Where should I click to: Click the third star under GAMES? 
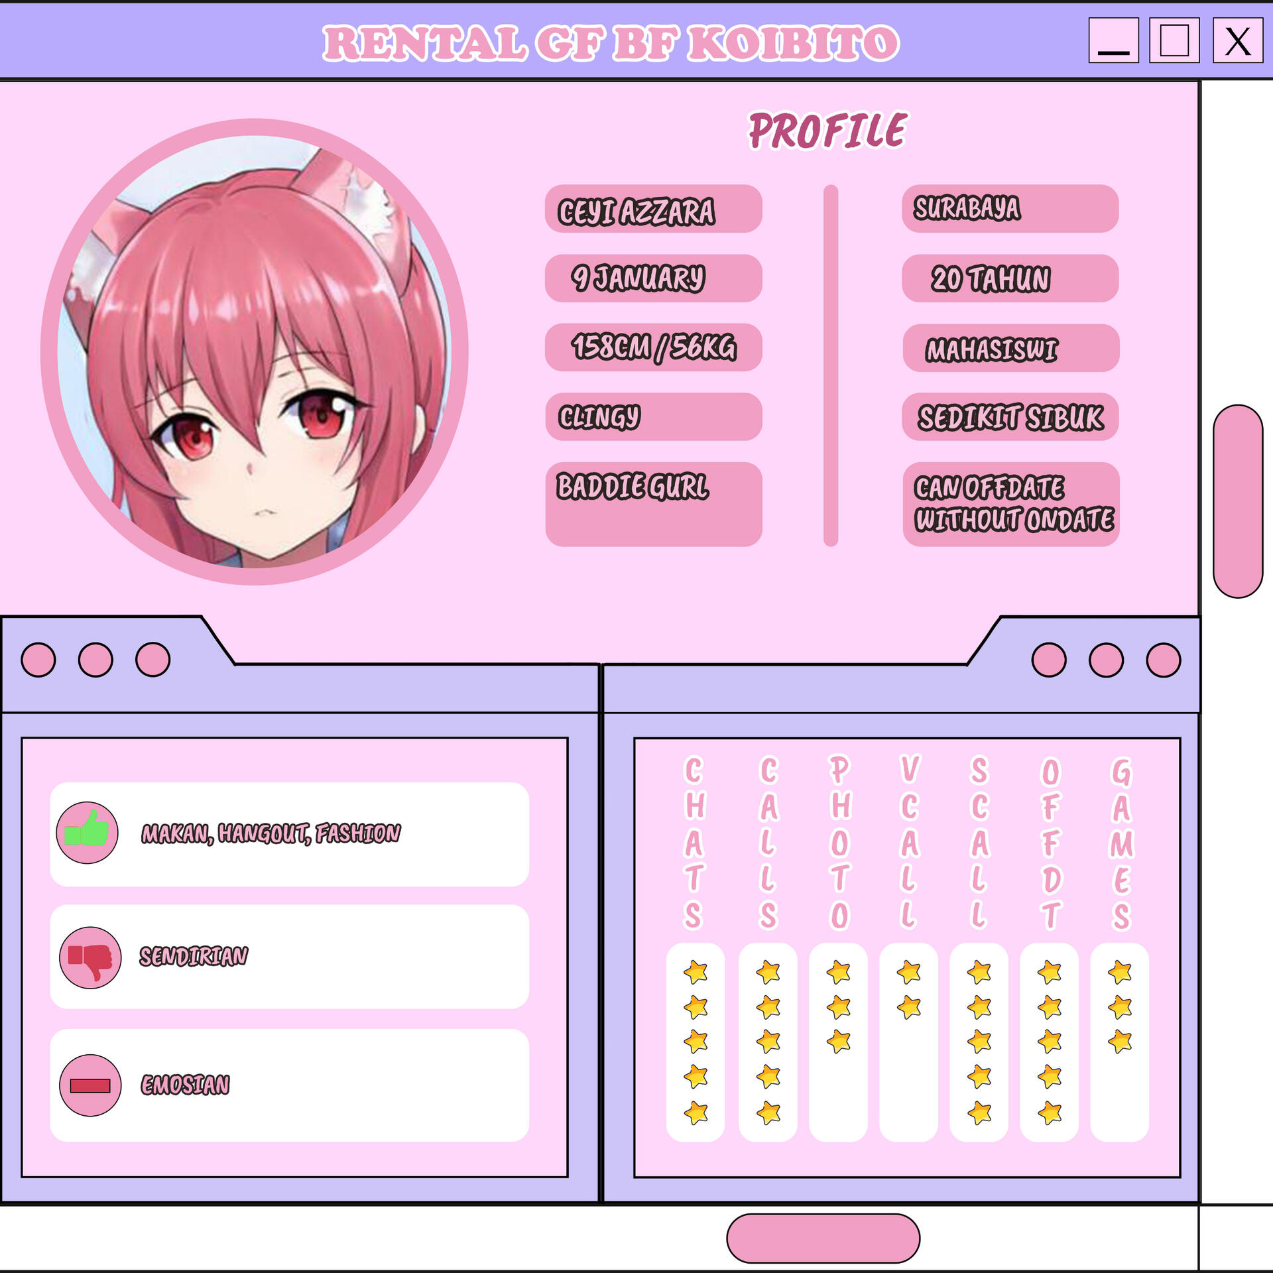(1120, 1042)
